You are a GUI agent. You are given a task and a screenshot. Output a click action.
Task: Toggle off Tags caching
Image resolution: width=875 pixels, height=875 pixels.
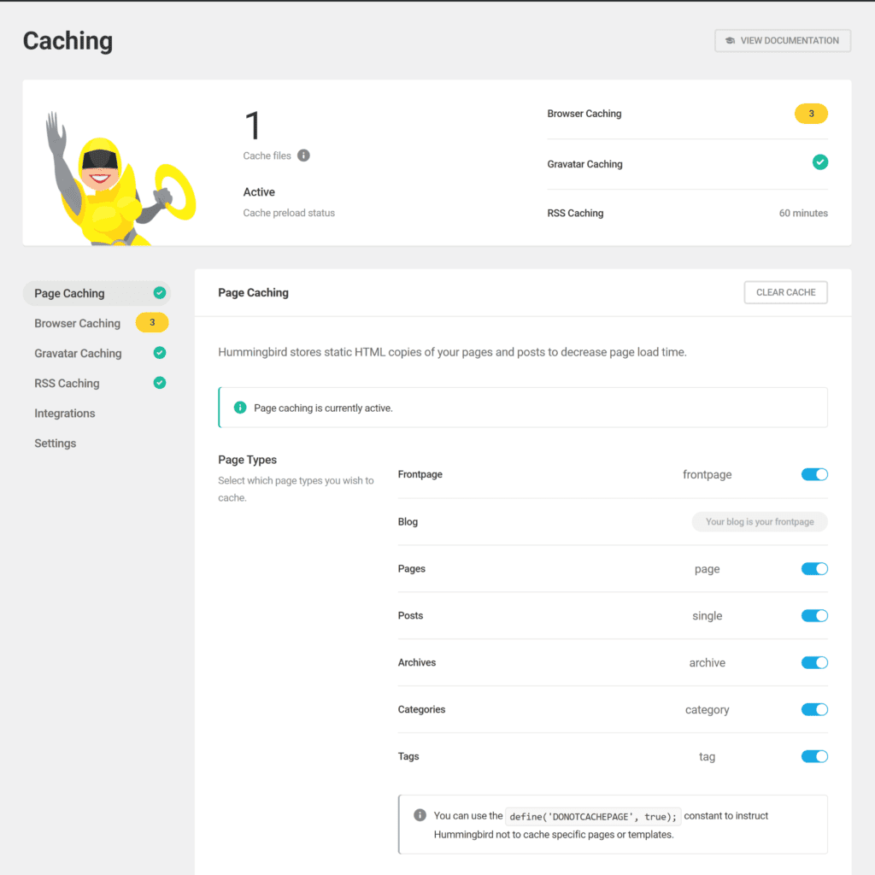(x=814, y=756)
